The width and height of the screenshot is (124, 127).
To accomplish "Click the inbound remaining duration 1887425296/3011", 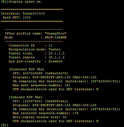I will point(105,109).
